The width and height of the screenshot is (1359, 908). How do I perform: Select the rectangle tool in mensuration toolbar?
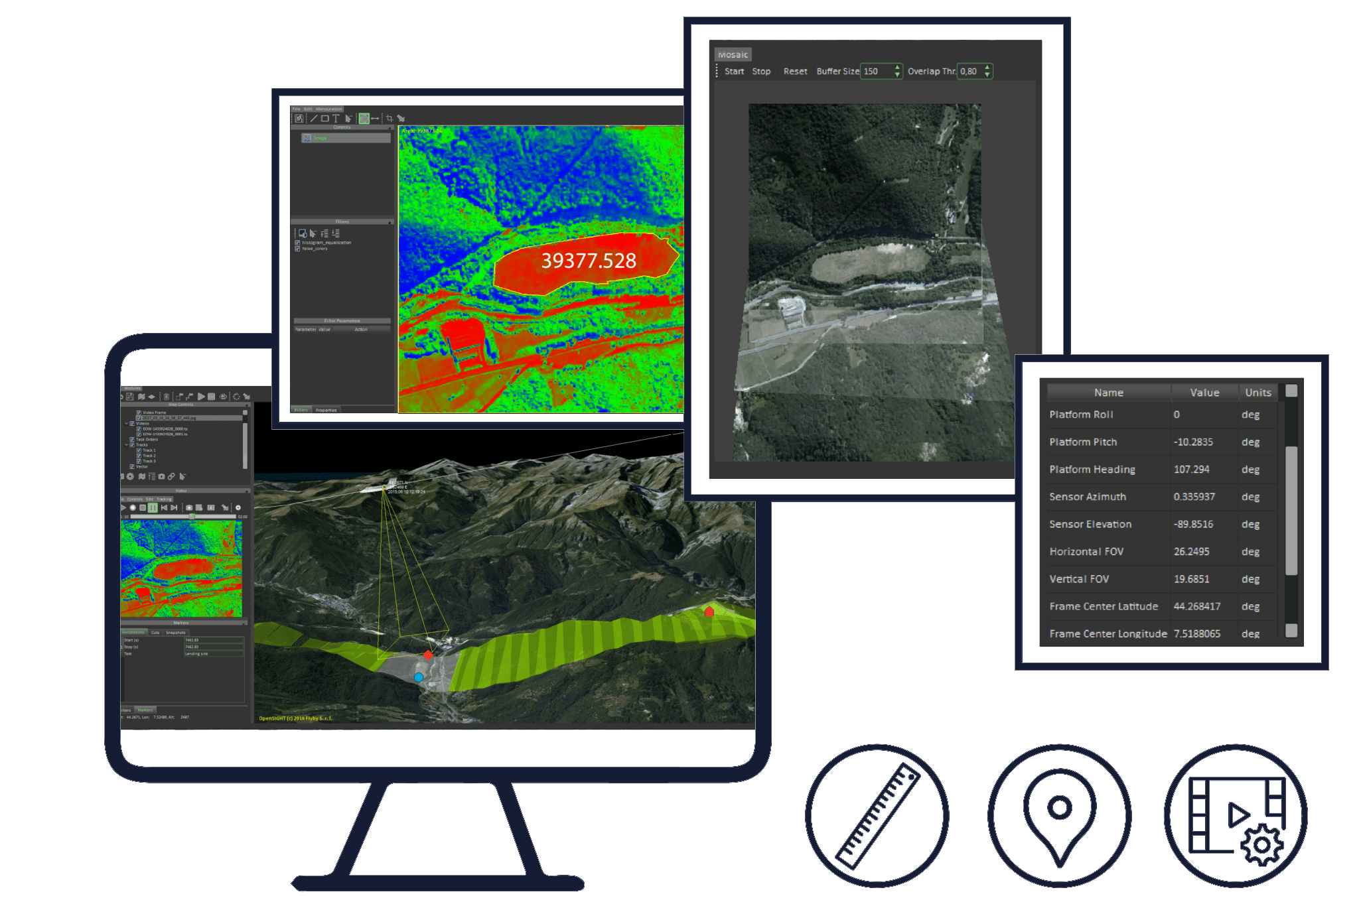click(x=324, y=118)
